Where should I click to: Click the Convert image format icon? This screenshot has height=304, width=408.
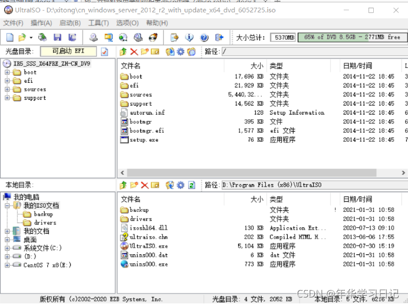[x=108, y=38]
